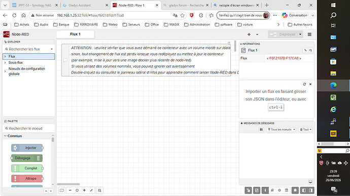
Task: Show the Information sidebar tab icon
Action: pyautogui.click(x=265, y=190)
